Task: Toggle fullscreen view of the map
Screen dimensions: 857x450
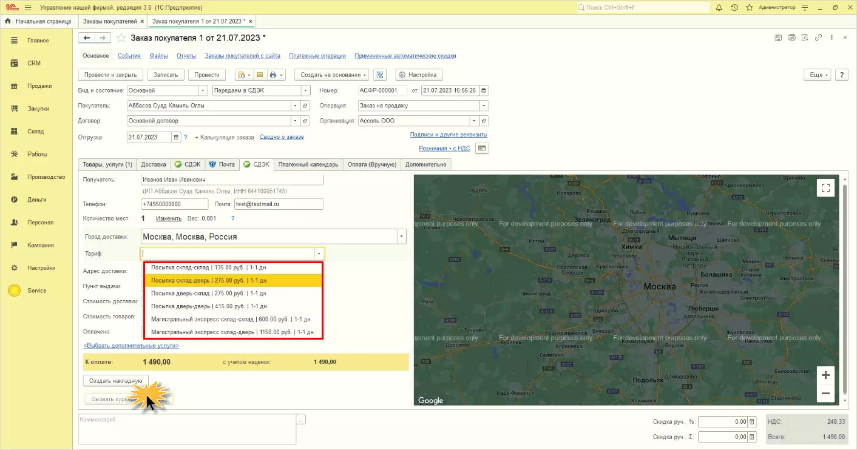Action: pos(825,187)
